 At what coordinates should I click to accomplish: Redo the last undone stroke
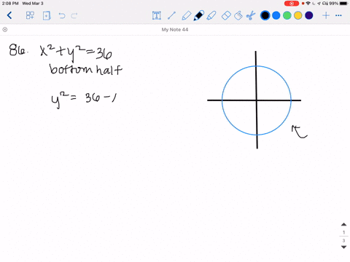click(x=74, y=16)
